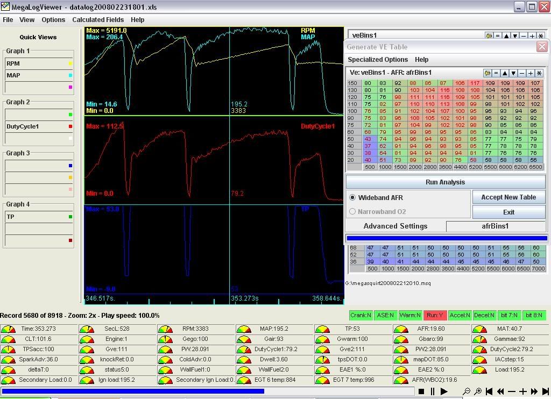Click Accept New Table
The image size is (551, 399).
pyautogui.click(x=508, y=197)
